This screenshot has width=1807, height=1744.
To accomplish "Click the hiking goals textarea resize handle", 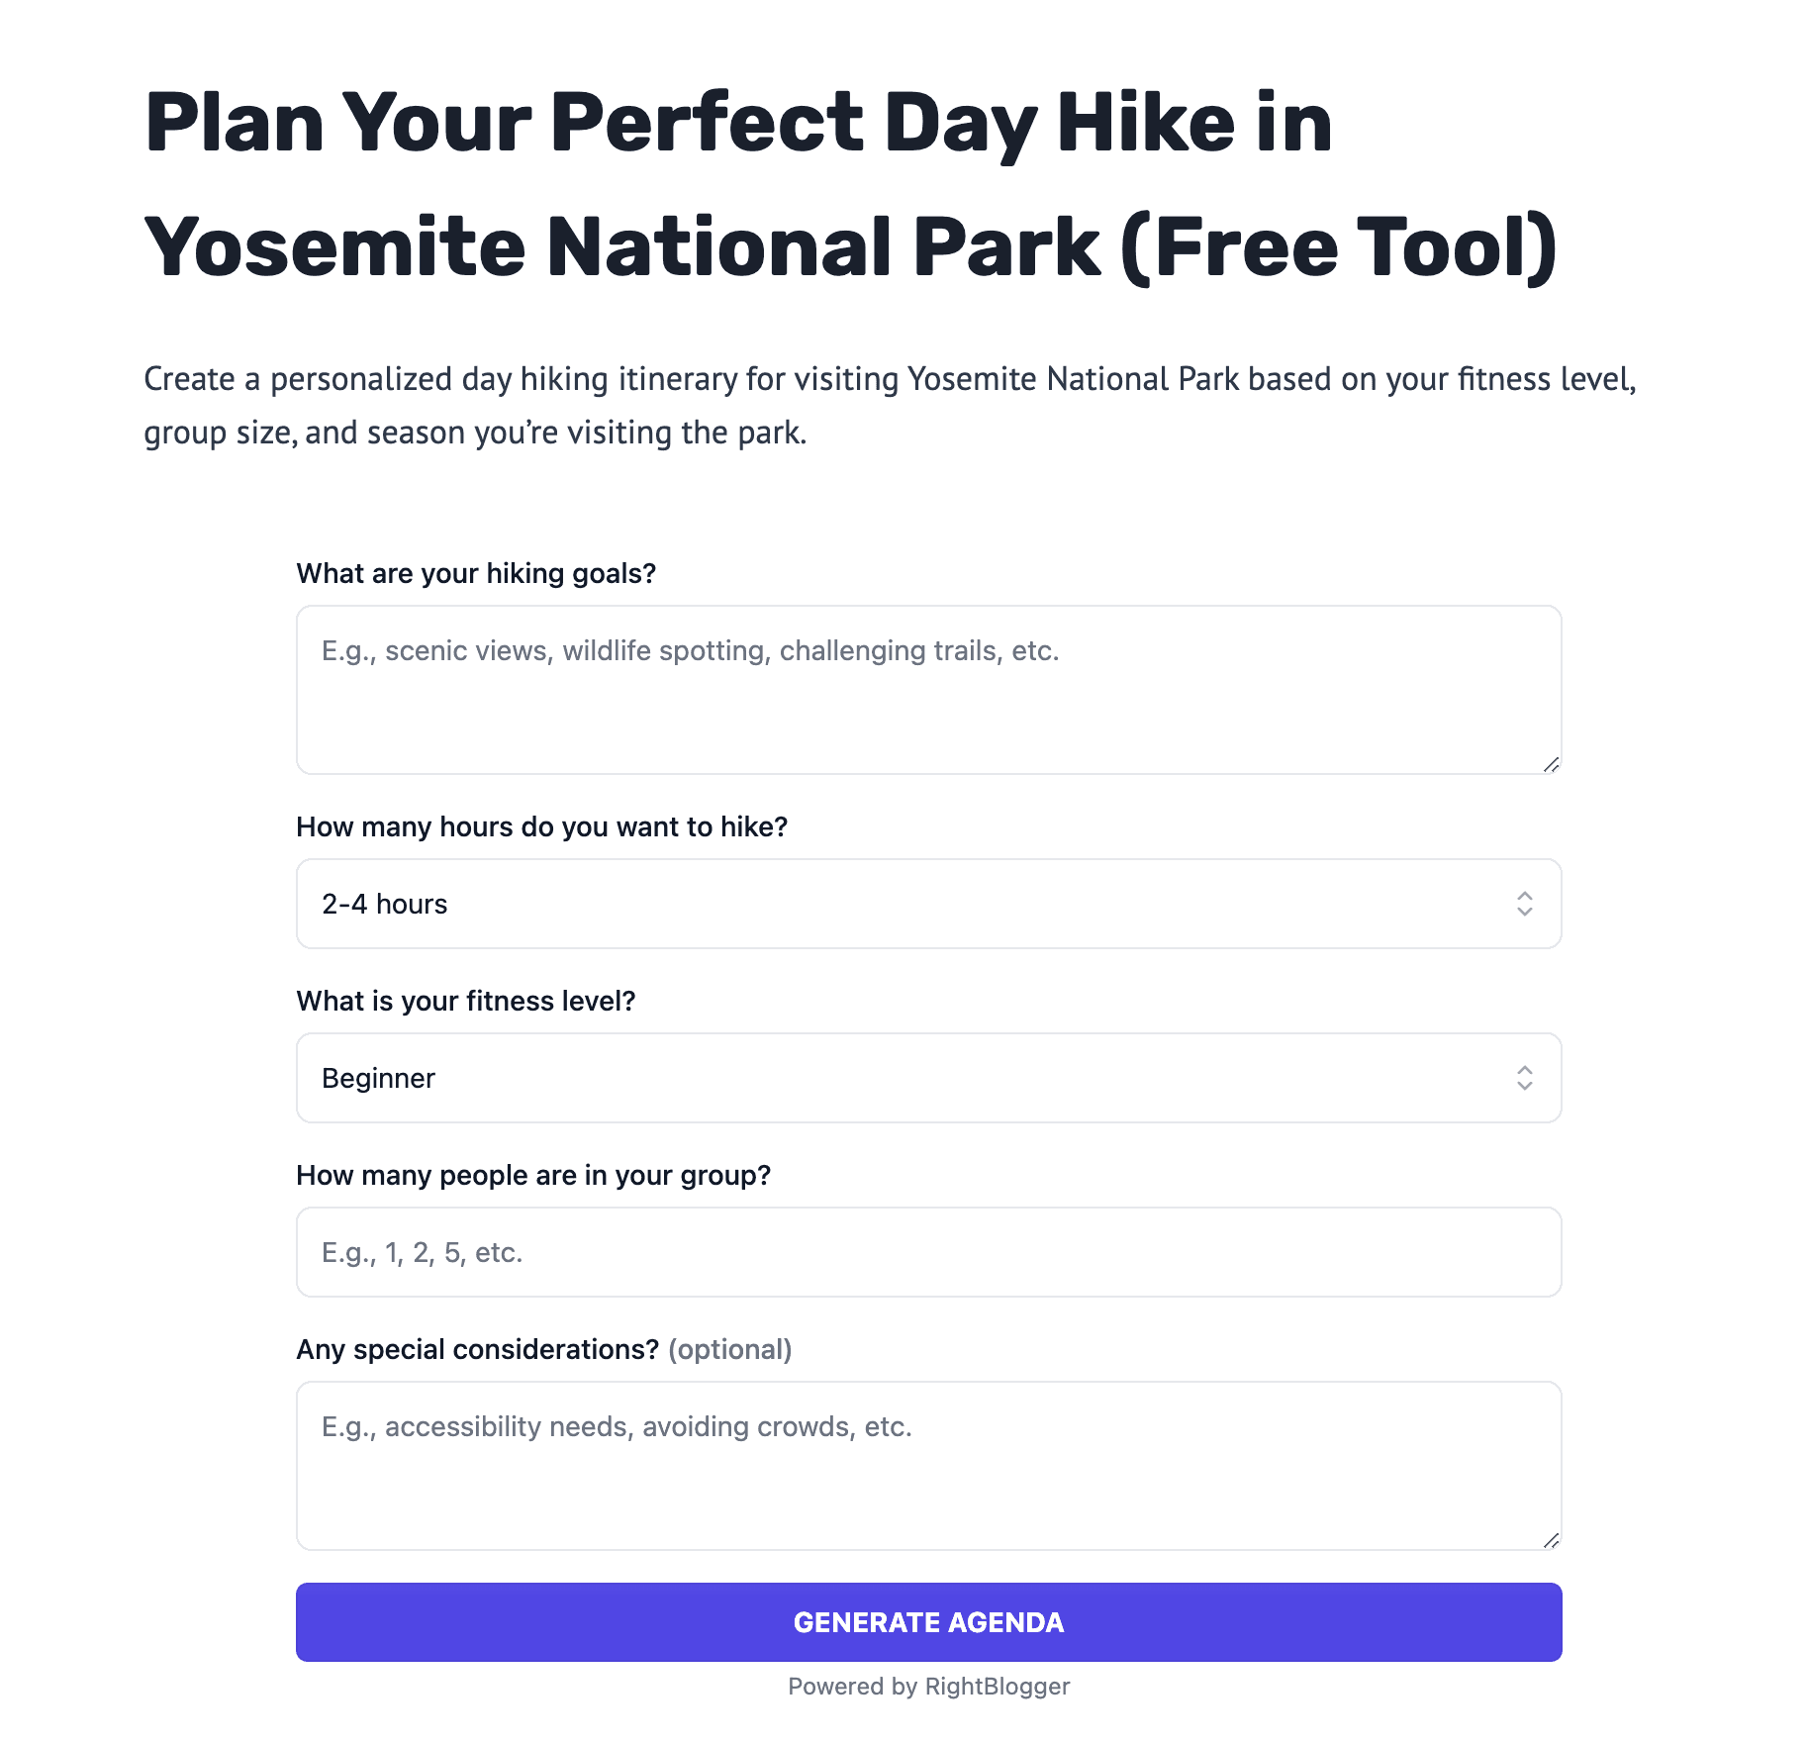I will [x=1550, y=762].
